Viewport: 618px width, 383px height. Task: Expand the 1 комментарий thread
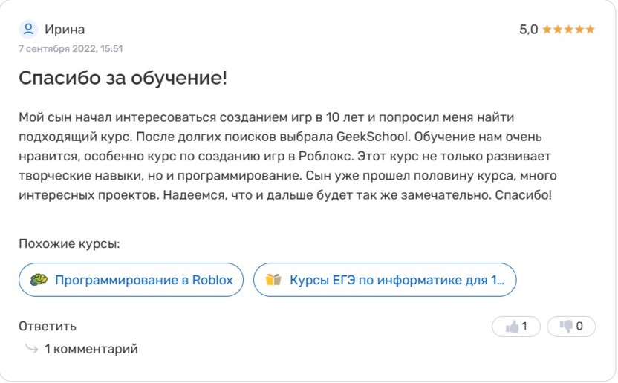(91, 349)
